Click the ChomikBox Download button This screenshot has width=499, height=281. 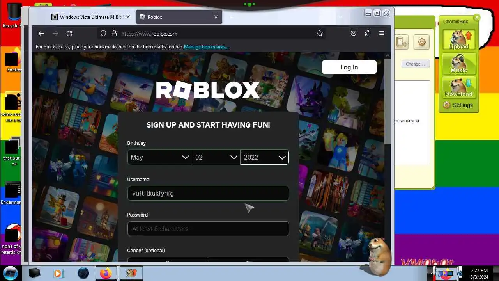pos(459,87)
